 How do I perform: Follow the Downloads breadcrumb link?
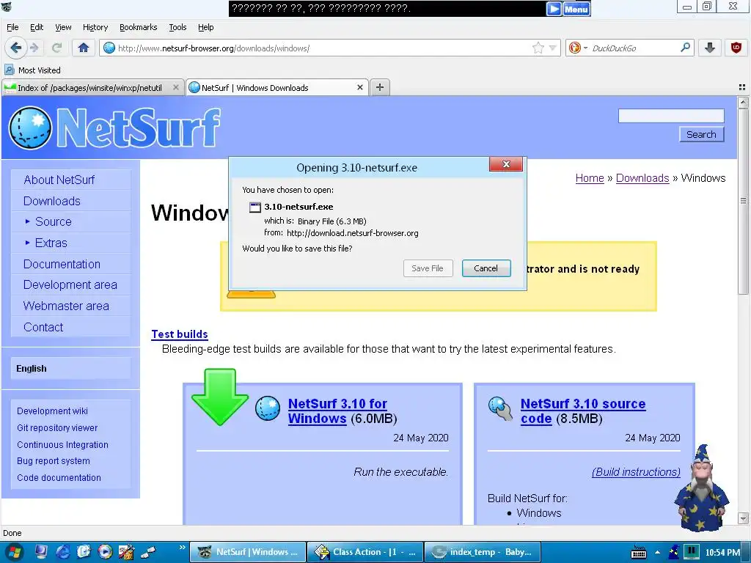point(642,178)
